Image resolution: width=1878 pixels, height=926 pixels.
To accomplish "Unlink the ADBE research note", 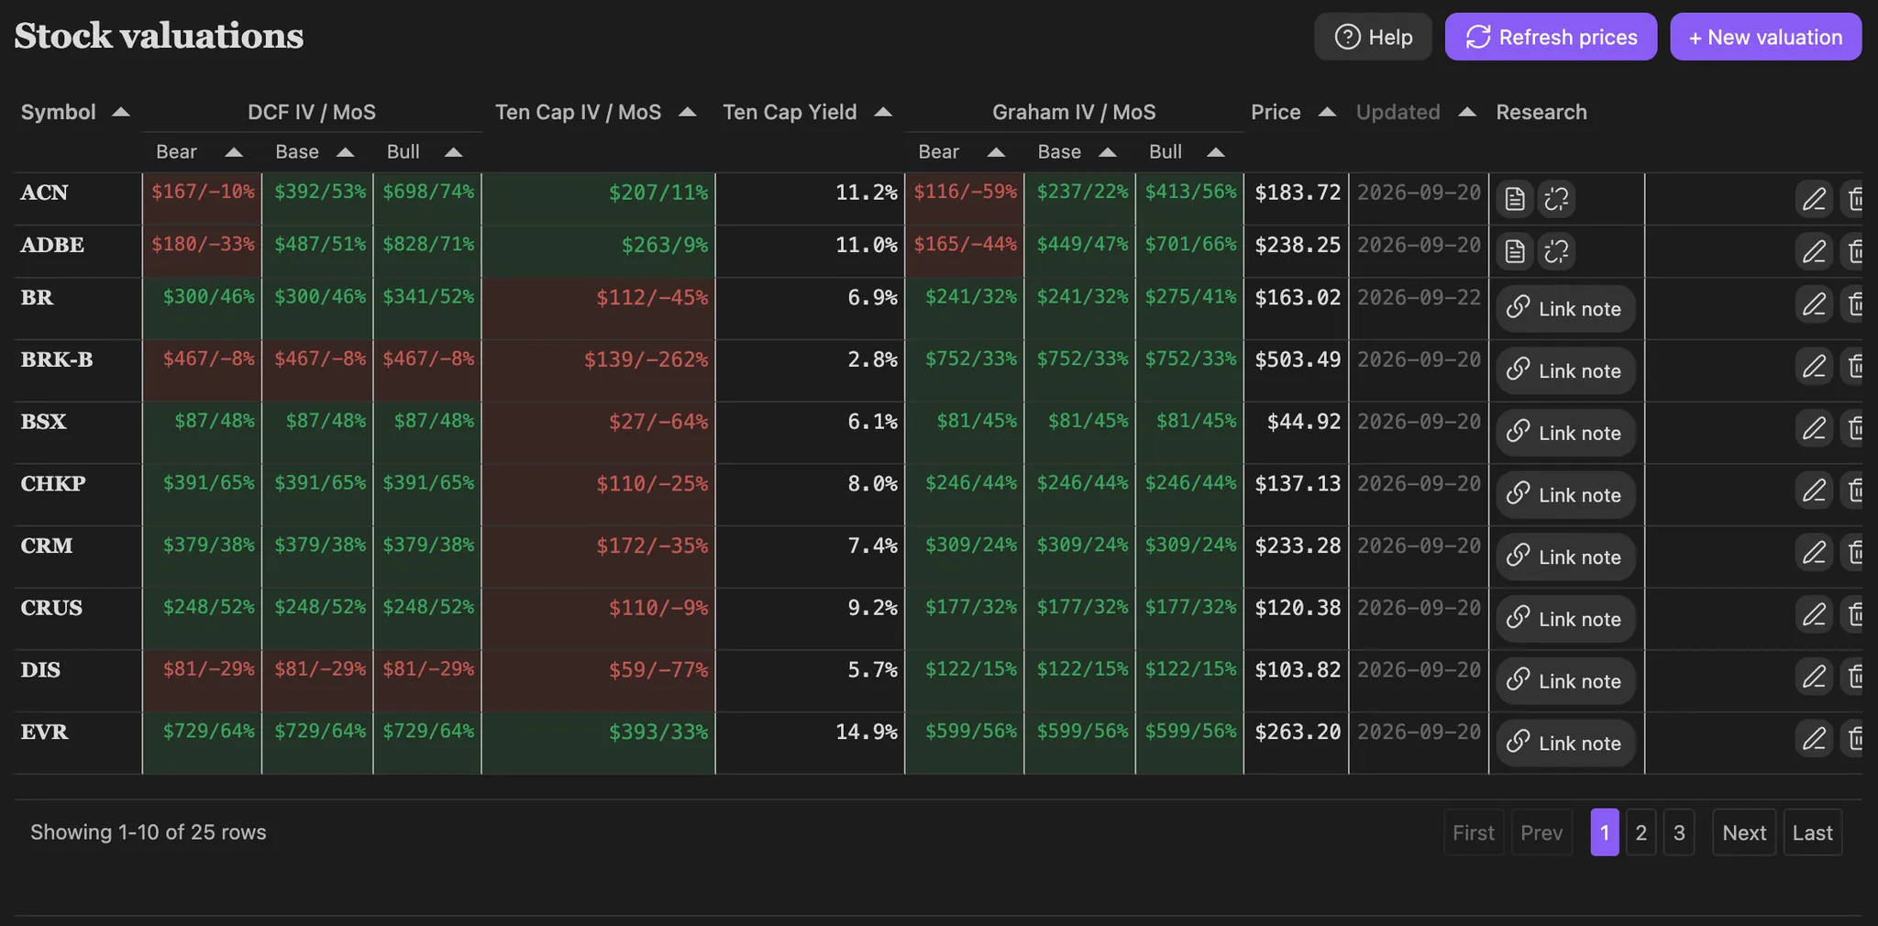I will pyautogui.click(x=1557, y=251).
